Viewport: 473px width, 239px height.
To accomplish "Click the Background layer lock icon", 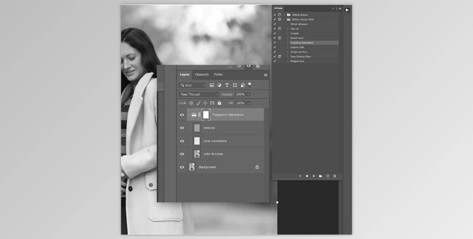I will point(257,167).
